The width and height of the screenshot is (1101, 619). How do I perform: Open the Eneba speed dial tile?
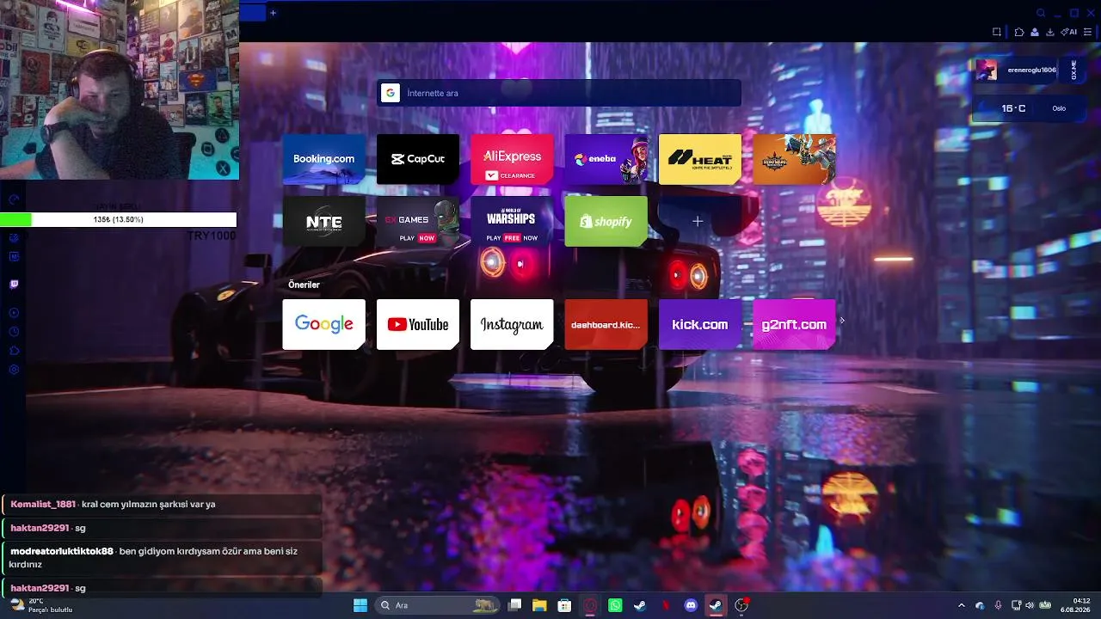[x=606, y=159]
